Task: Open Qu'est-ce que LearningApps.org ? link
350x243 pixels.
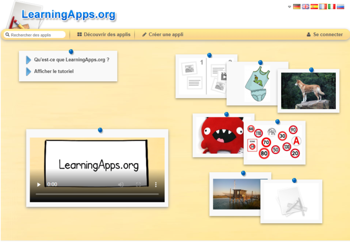Action: tap(72, 60)
